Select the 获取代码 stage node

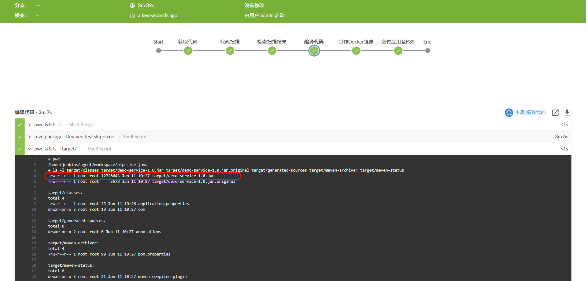coord(188,51)
